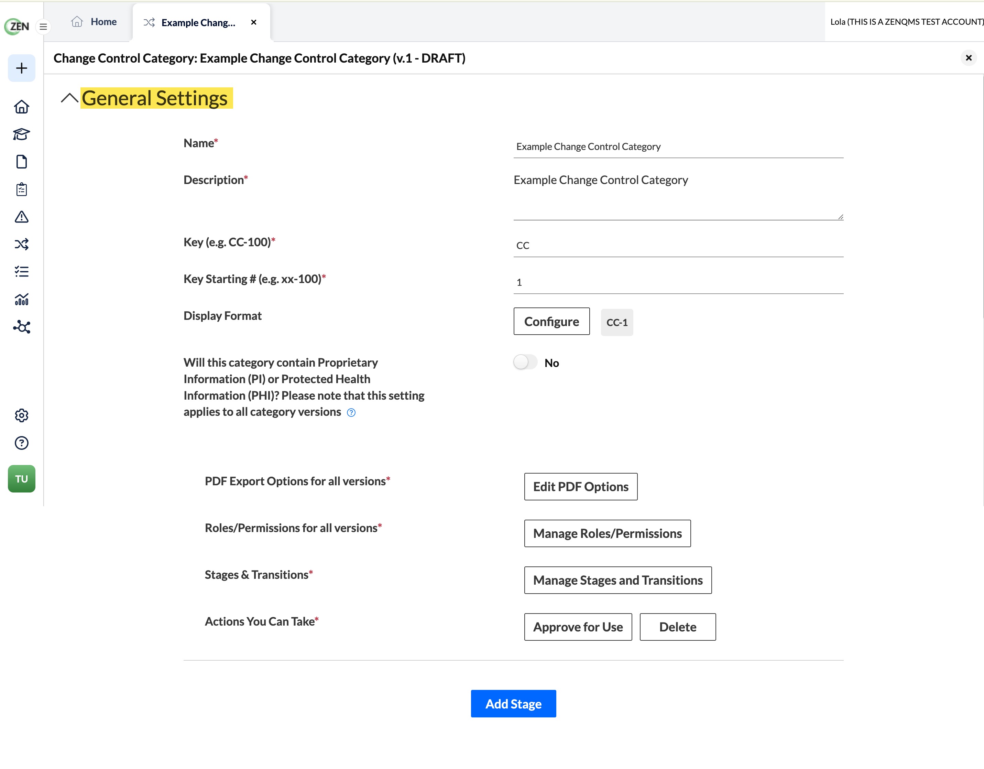Open the TU user avatar menu
The image size is (984, 769).
(x=21, y=479)
